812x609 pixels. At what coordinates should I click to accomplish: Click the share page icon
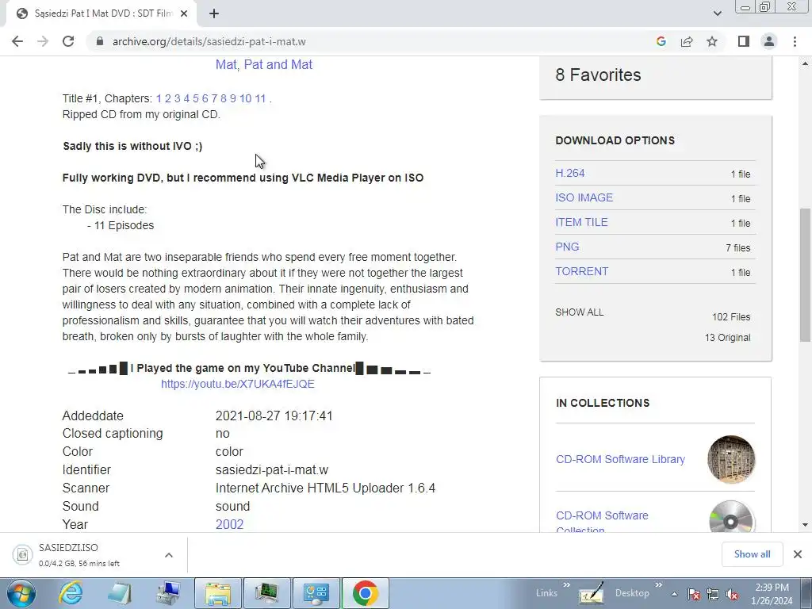point(687,41)
